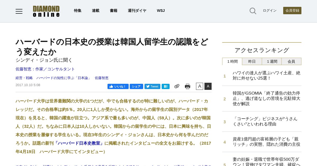Open ranking 5: 妻の妊娠・退職 article
The height and width of the screenshot is (166, 317).
click(267, 161)
